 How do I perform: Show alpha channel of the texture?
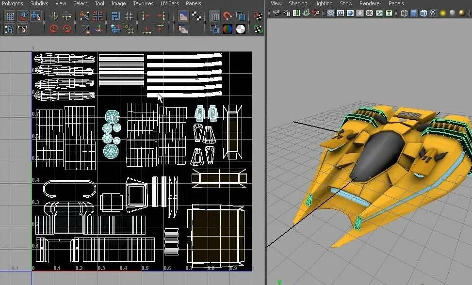tap(241, 29)
